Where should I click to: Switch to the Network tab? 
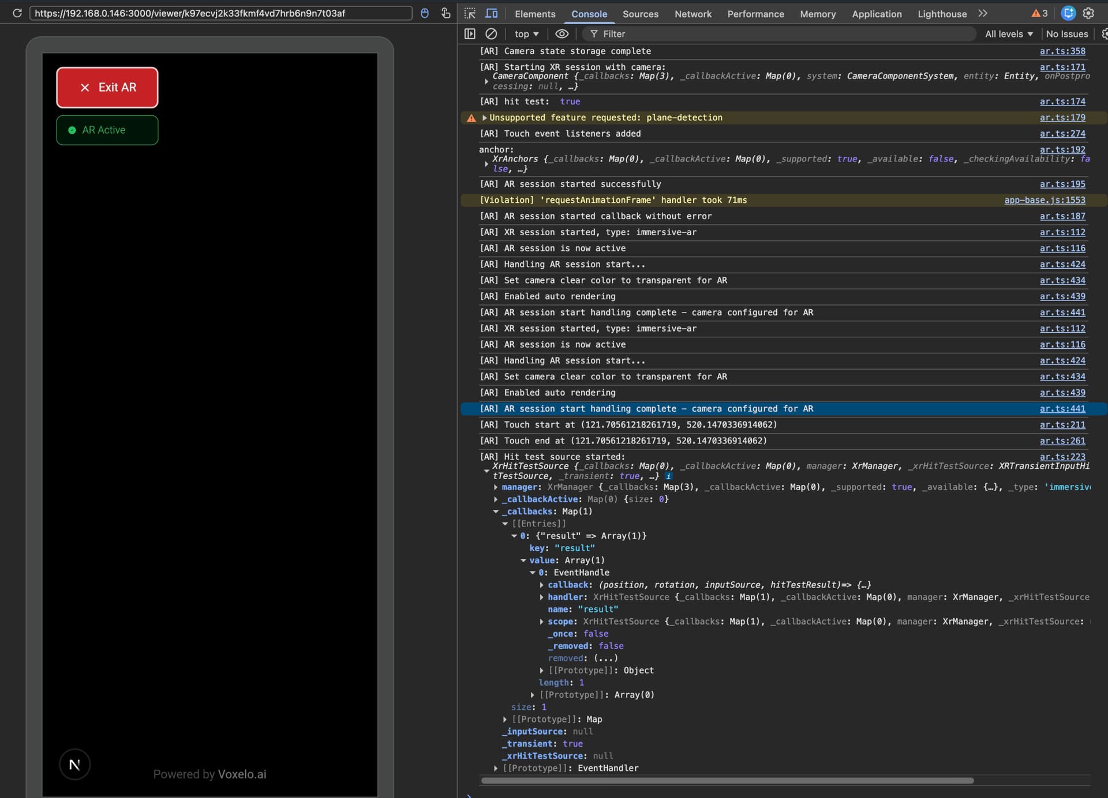(692, 14)
